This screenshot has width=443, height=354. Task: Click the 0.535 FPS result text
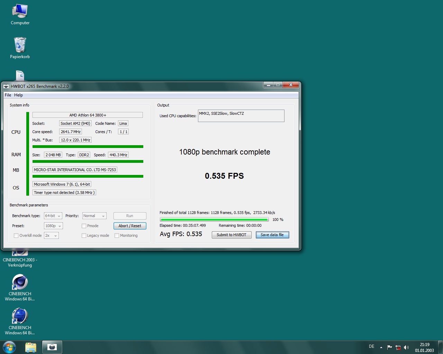(x=224, y=176)
